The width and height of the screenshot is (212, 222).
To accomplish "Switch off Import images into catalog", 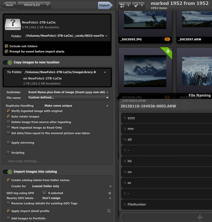I will tap(7, 172).
